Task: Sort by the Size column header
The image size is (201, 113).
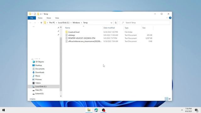Action: tap(144, 28)
